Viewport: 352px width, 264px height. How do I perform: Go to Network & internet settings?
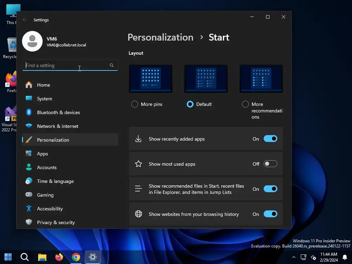tap(70, 126)
